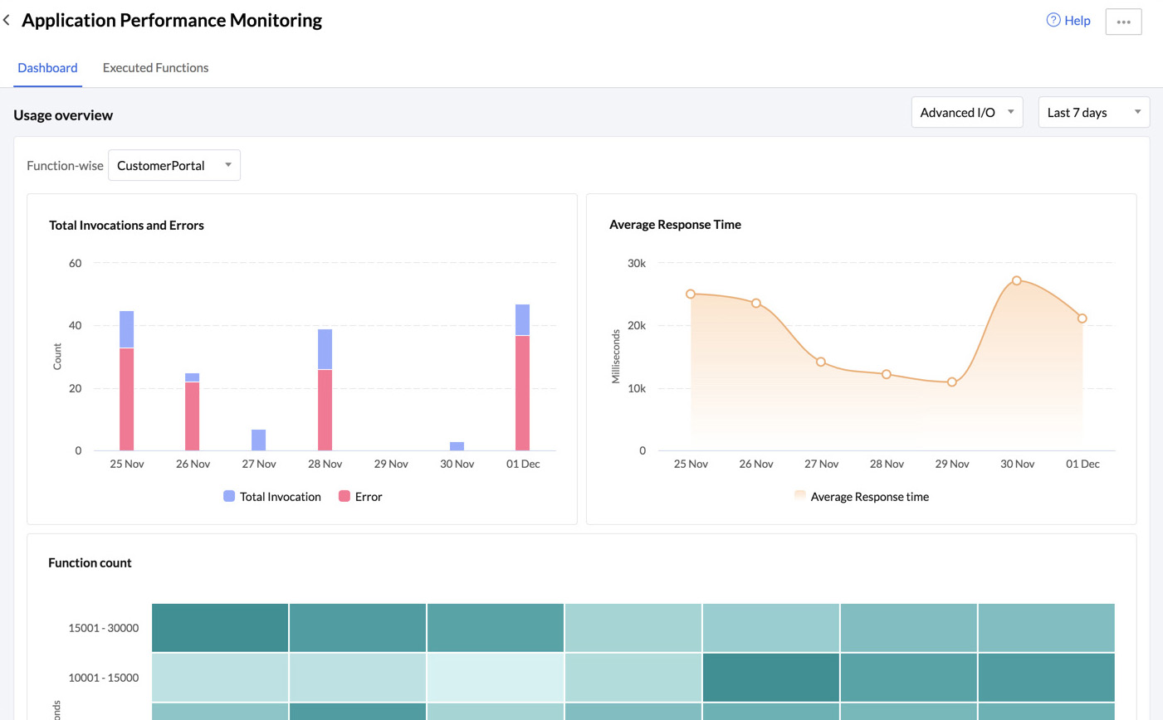Switch to the Executed Functions tab
Screen dimensions: 1163x720
[x=155, y=67]
